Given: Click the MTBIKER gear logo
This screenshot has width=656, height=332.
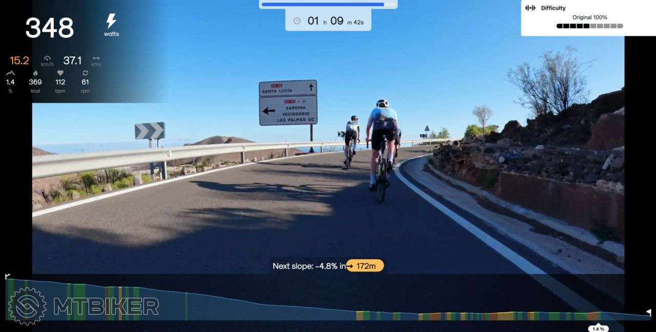Looking at the screenshot, I should 27,306.
